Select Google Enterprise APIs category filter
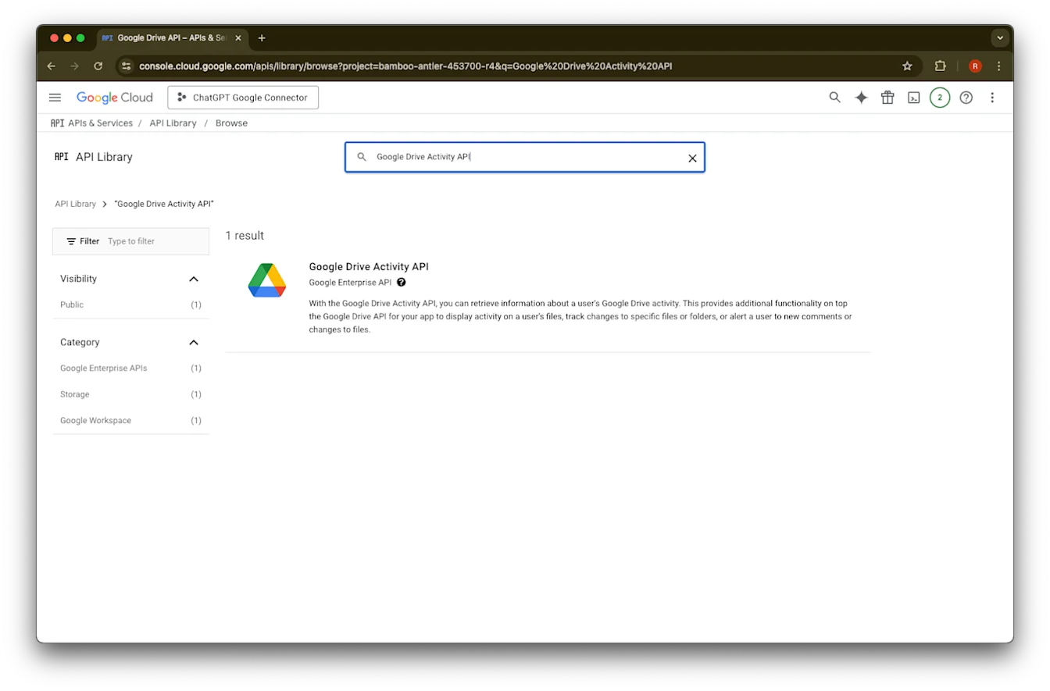Screen dimensions: 1050x691 [x=130, y=368]
